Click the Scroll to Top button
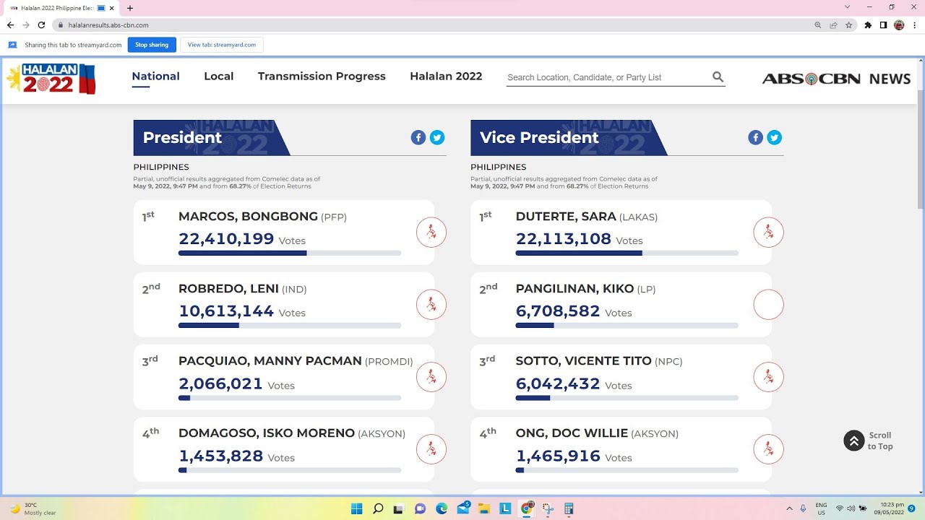The width and height of the screenshot is (925, 520). 869,441
